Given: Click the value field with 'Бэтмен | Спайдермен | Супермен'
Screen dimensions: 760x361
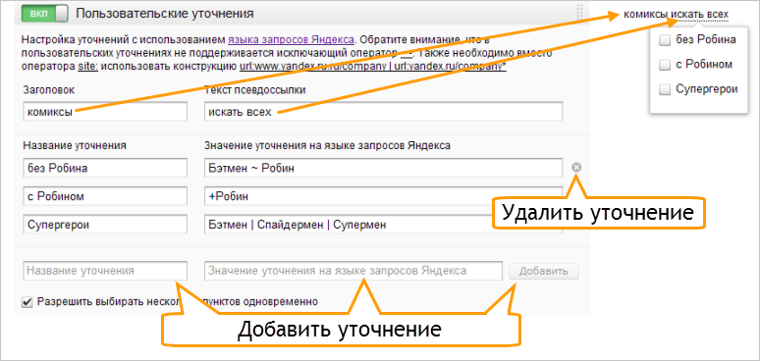Looking at the screenshot, I should pyautogui.click(x=383, y=225).
